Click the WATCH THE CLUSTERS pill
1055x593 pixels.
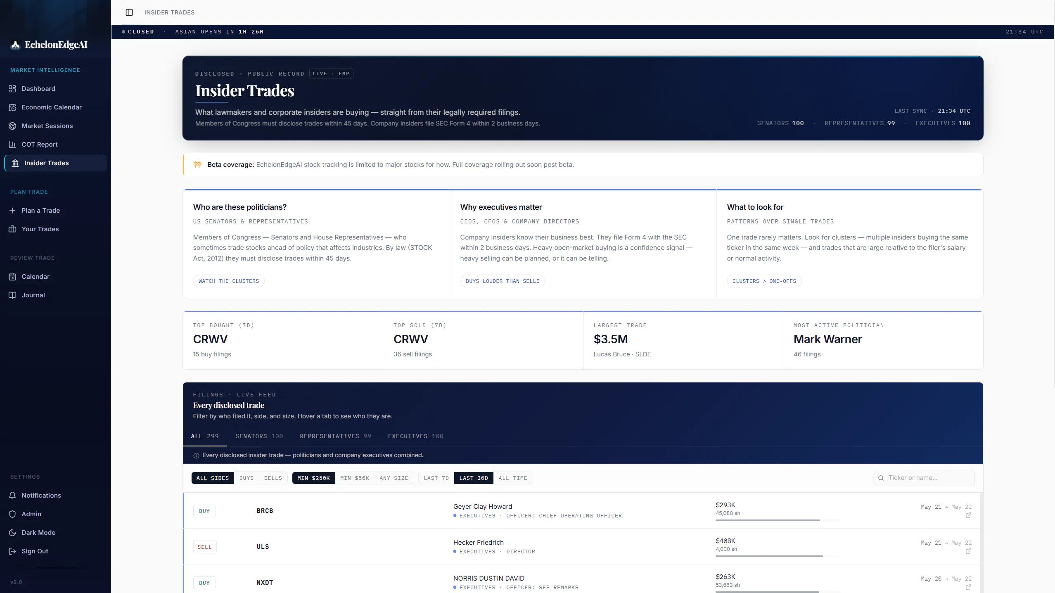[229, 281]
